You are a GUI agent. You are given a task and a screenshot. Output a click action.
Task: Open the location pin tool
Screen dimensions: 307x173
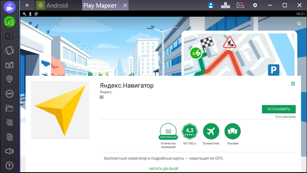pos(9,79)
